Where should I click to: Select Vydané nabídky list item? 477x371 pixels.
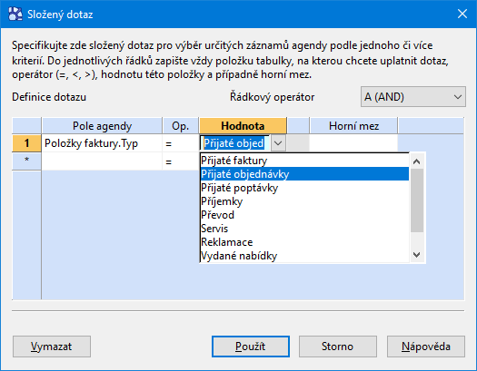click(x=304, y=256)
